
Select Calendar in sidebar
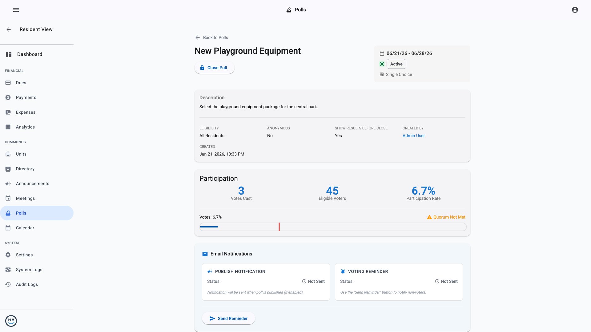tap(37, 228)
